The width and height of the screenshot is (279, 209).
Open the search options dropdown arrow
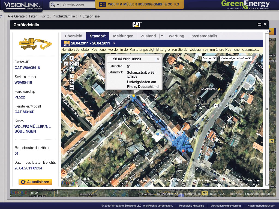click(x=58, y=5)
